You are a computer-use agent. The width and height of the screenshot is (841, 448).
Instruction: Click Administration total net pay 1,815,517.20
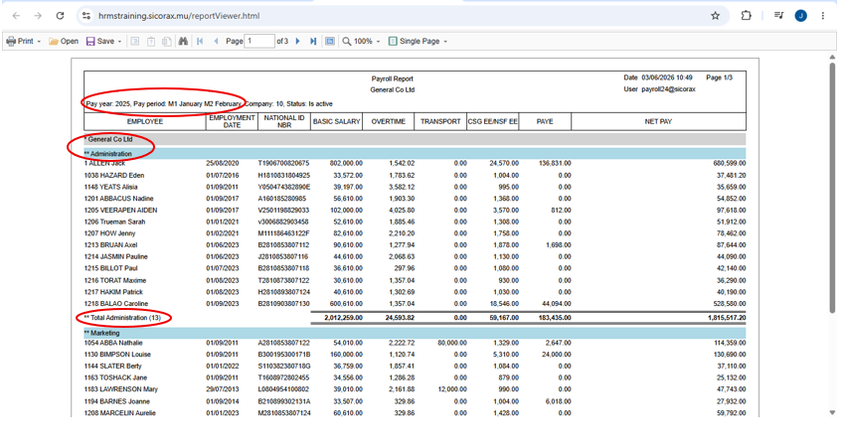pyautogui.click(x=727, y=318)
